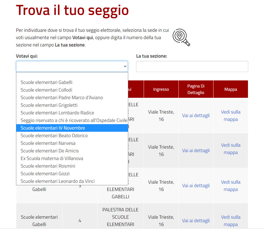Click the Votavi qui label
This screenshot has height=229, width=264.
tap(27, 56)
